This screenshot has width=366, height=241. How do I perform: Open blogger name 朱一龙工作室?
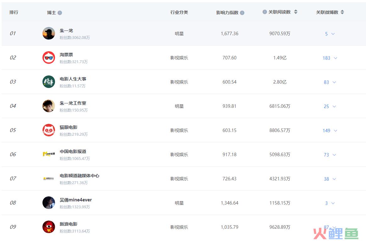(73, 103)
